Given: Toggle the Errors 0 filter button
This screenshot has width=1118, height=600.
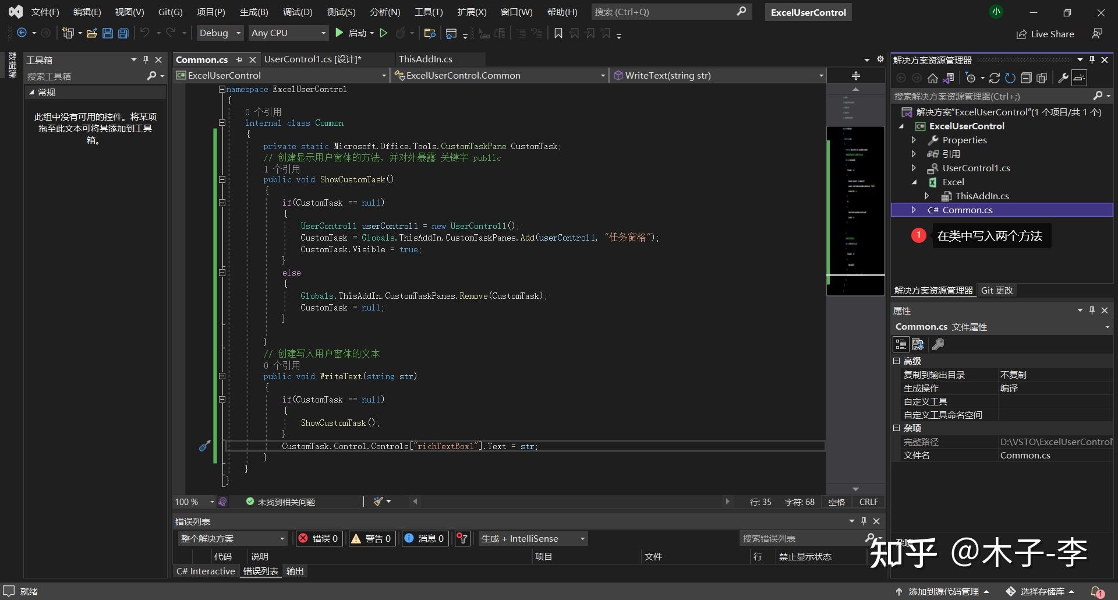Looking at the screenshot, I should pyautogui.click(x=319, y=539).
